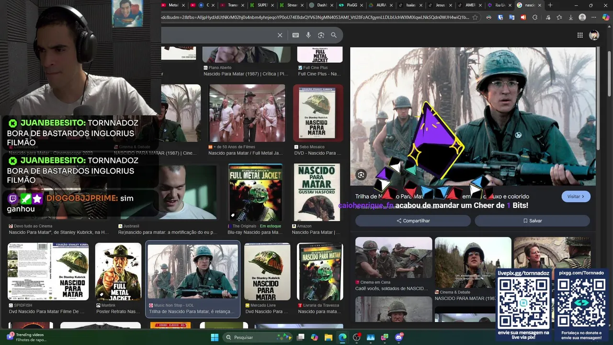Clear the Google search box with the X

[x=280, y=35]
